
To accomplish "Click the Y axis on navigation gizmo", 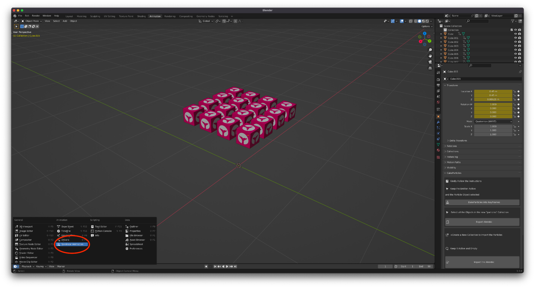I will click(429, 41).
